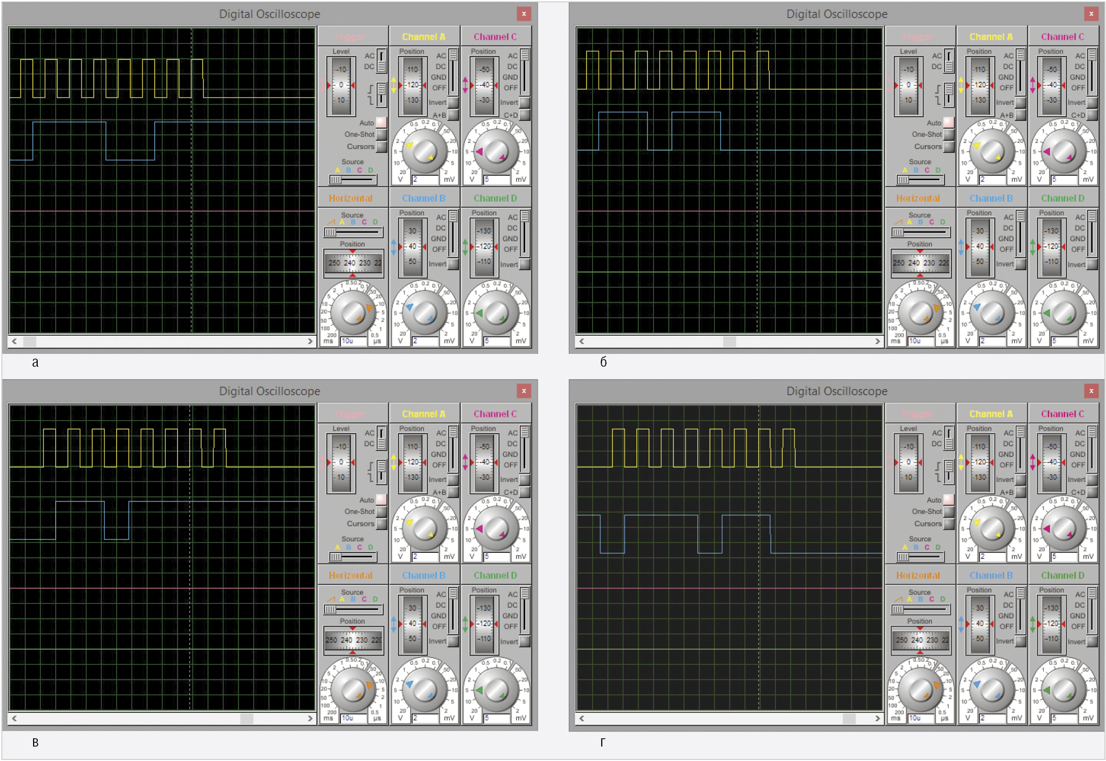Image resolution: width=1106 pixels, height=761 pixels.
Task: Click Channel A volts knob in oscilloscope б
Action: pyautogui.click(x=991, y=151)
